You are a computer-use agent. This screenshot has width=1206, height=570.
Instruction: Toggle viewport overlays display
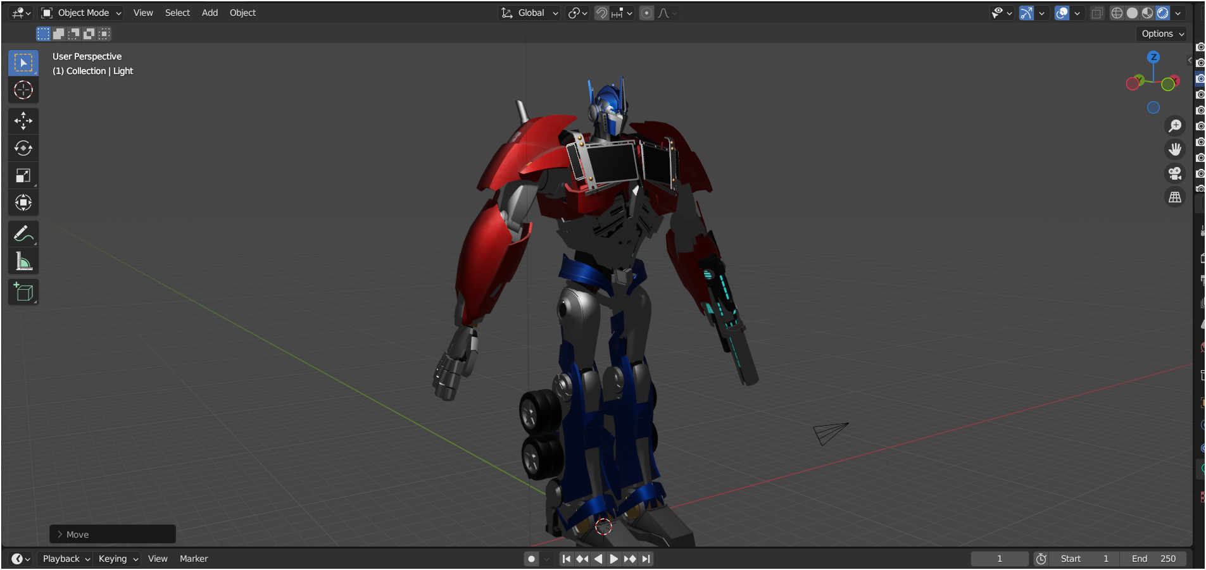[x=1062, y=13]
